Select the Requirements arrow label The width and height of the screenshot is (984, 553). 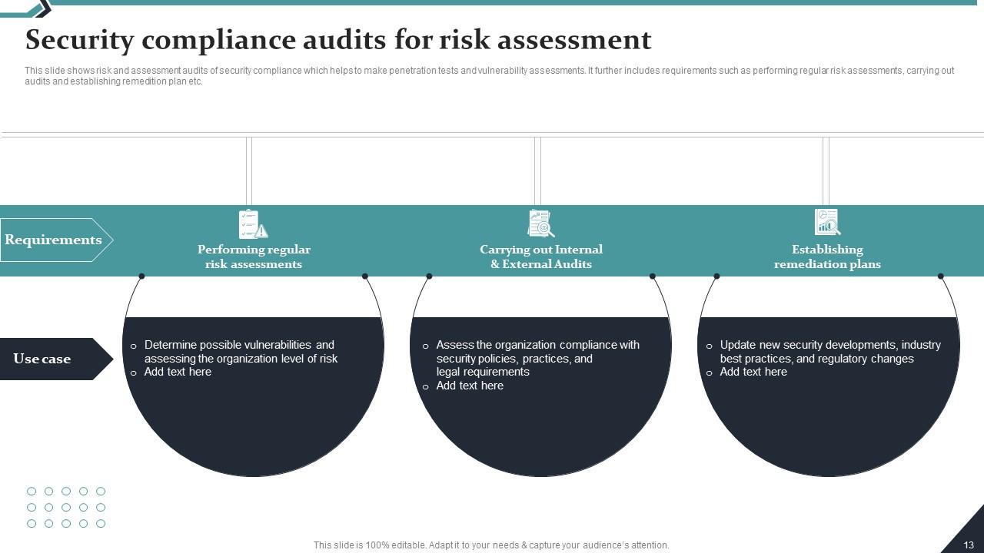55,240
